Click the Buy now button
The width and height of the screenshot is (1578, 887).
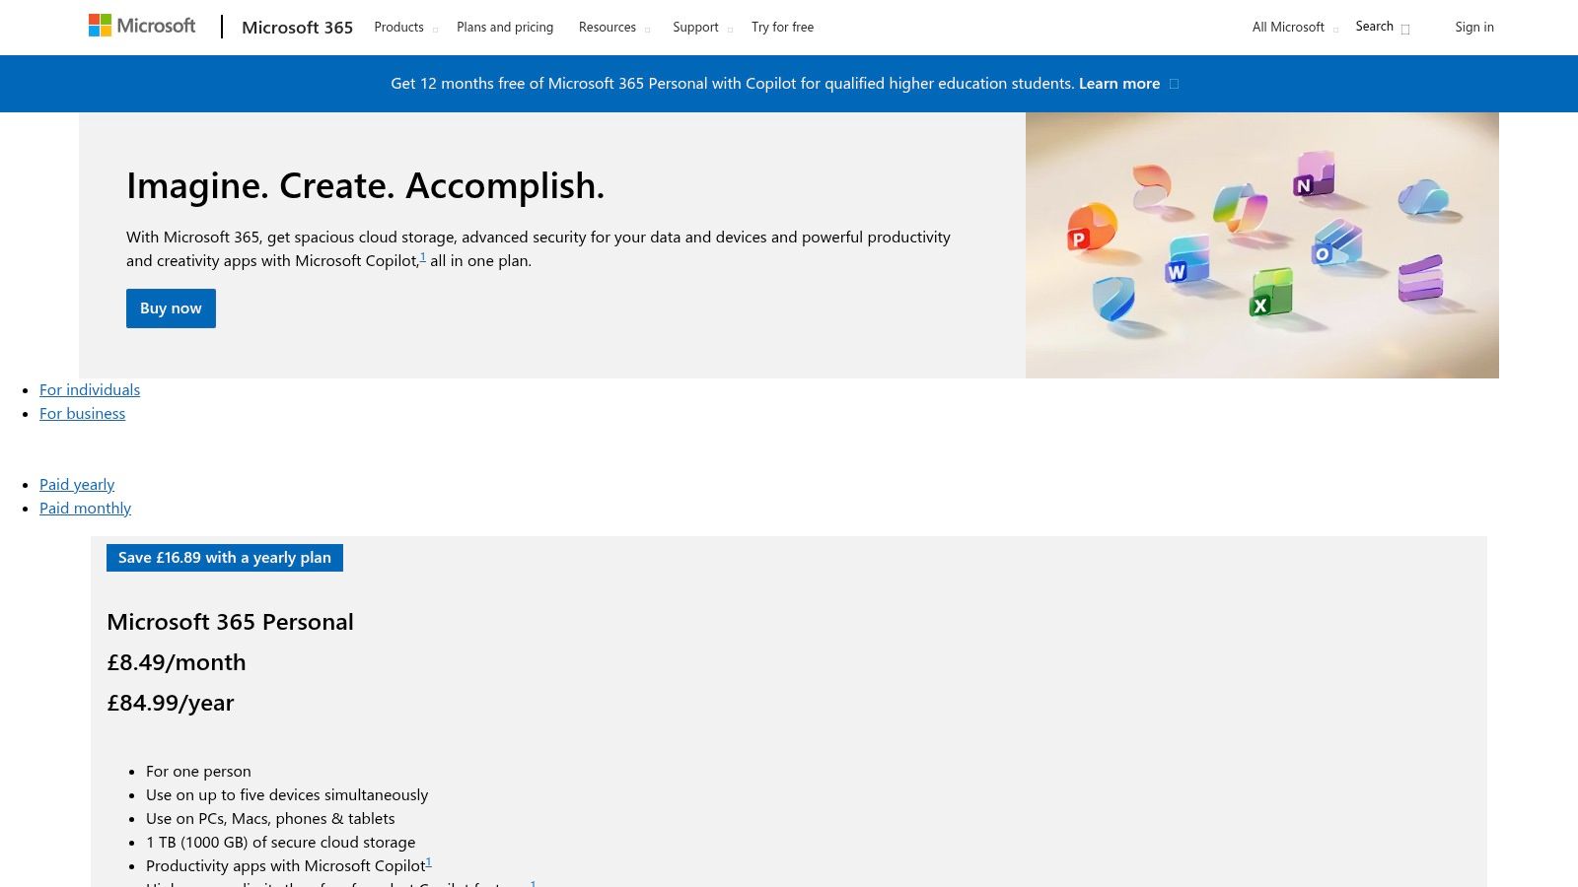pos(171,307)
